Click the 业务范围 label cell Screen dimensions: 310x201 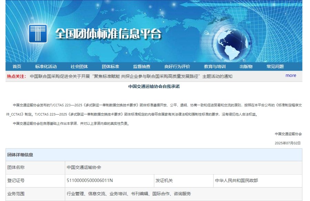35,194
